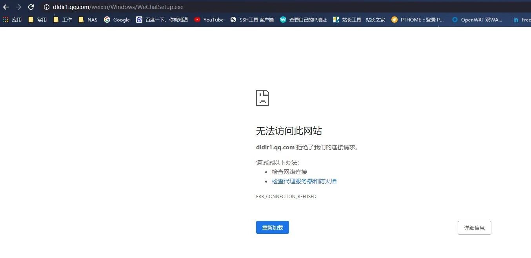Open the SSH工具 客户端 bookmark
Viewport: 531px width, 258px height.
coord(252,20)
